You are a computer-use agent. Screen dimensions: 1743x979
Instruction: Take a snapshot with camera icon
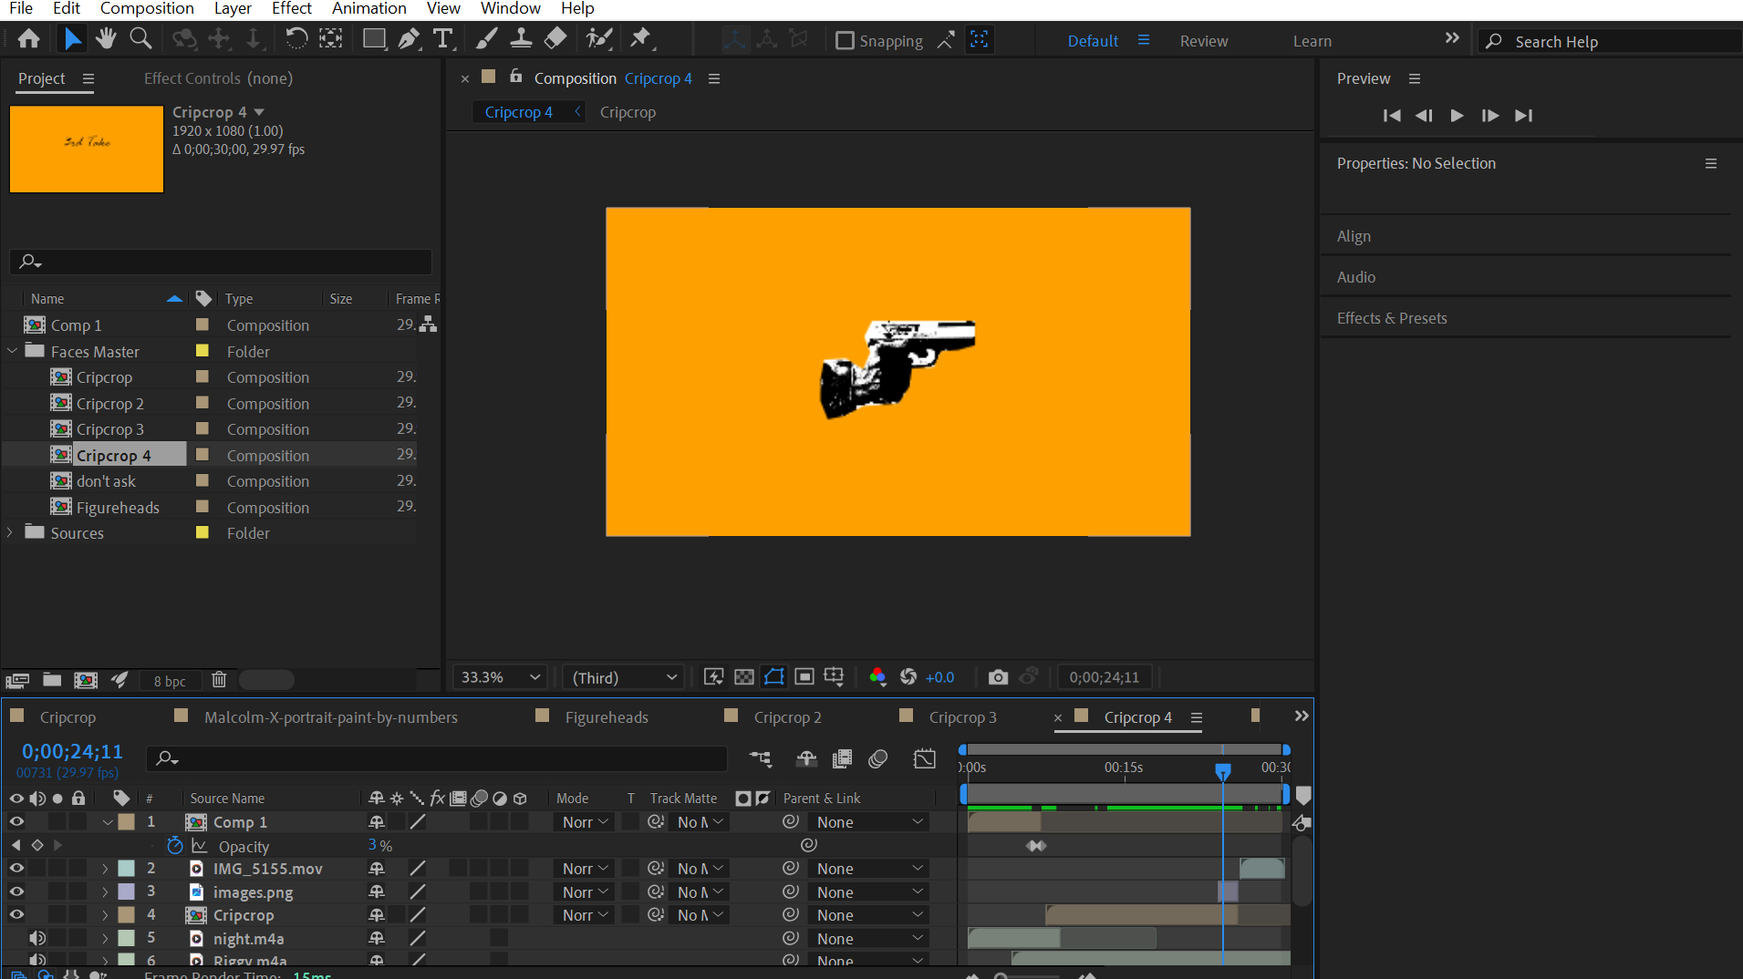(x=998, y=677)
